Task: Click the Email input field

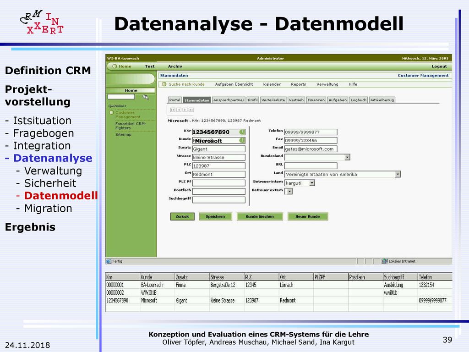Action: tap(311, 149)
